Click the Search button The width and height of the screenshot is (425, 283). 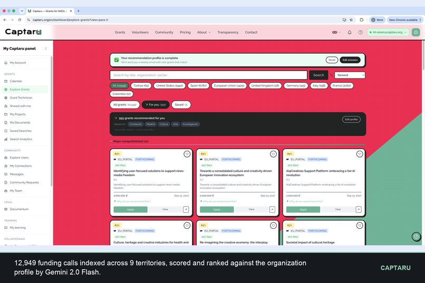pos(318,75)
